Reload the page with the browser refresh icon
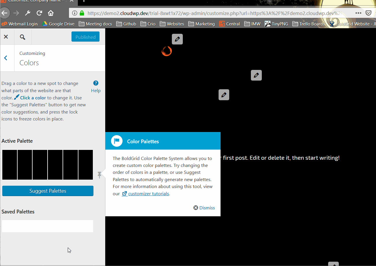This screenshot has width=376, height=266. pos(39,13)
